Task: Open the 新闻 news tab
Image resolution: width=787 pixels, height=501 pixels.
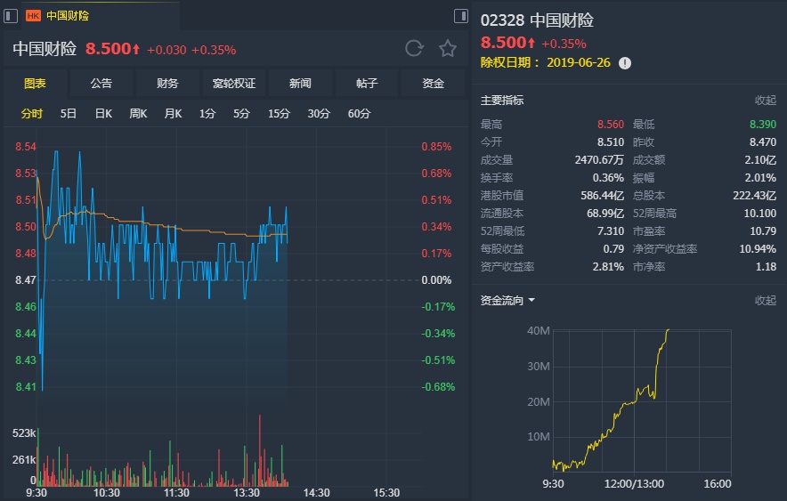Action: point(300,84)
